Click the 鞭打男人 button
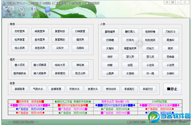Viewport: 191px width, 125px height. pos(130,32)
